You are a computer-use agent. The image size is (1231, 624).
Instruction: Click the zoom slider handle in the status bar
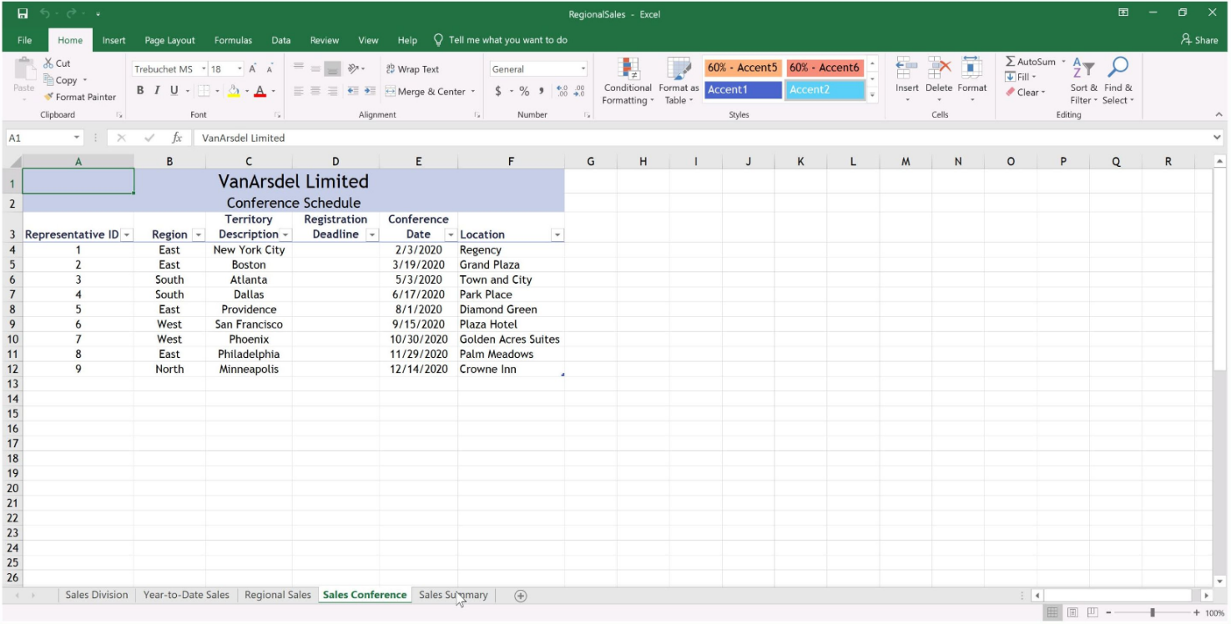point(1153,613)
